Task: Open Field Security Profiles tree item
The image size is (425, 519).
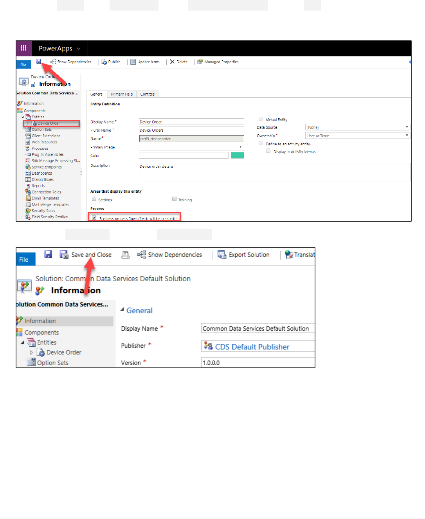Action: pyautogui.click(x=47, y=217)
